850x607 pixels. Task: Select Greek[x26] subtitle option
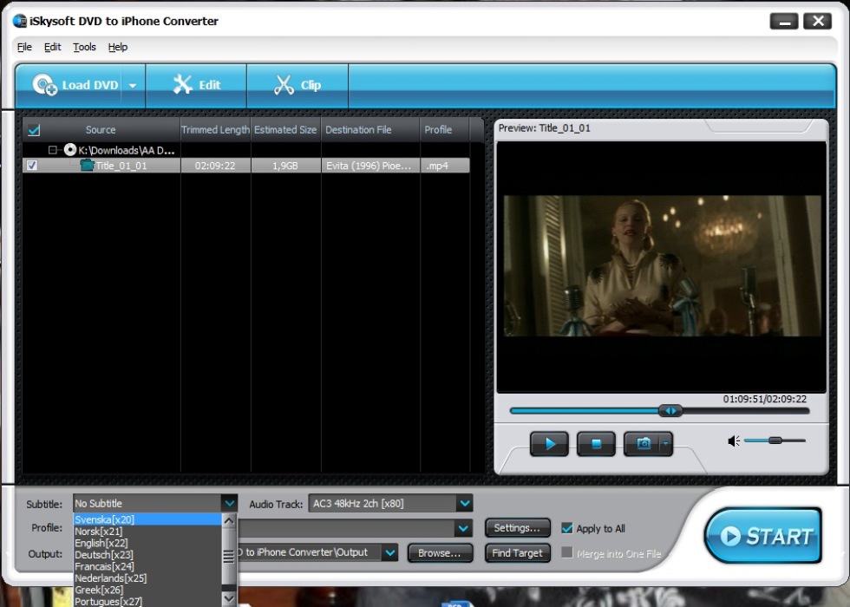pyautogui.click(x=147, y=590)
